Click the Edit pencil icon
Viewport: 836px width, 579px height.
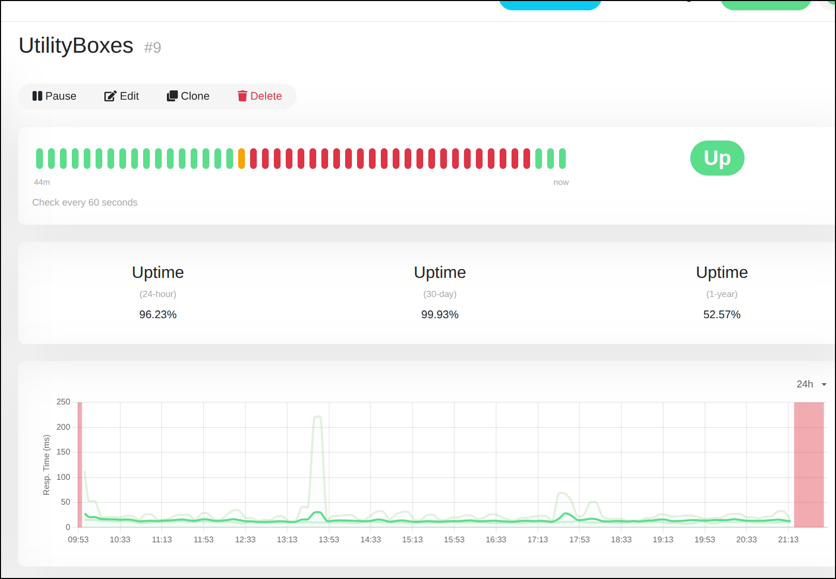click(x=110, y=96)
